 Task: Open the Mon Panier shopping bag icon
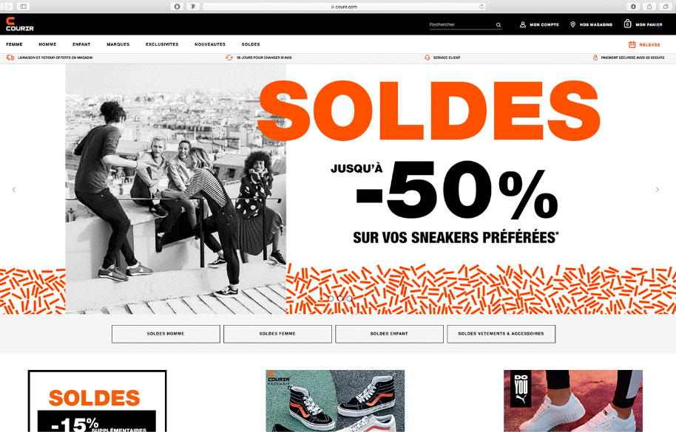point(628,24)
